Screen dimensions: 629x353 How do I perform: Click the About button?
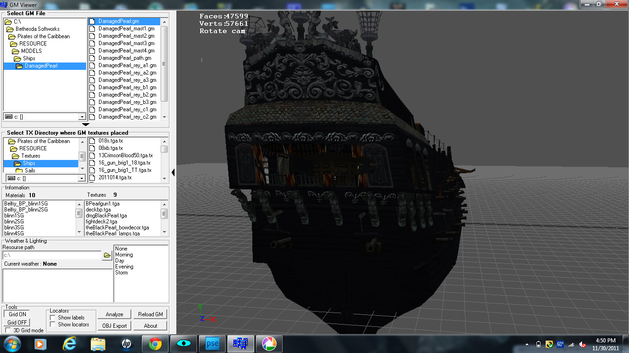(x=151, y=326)
